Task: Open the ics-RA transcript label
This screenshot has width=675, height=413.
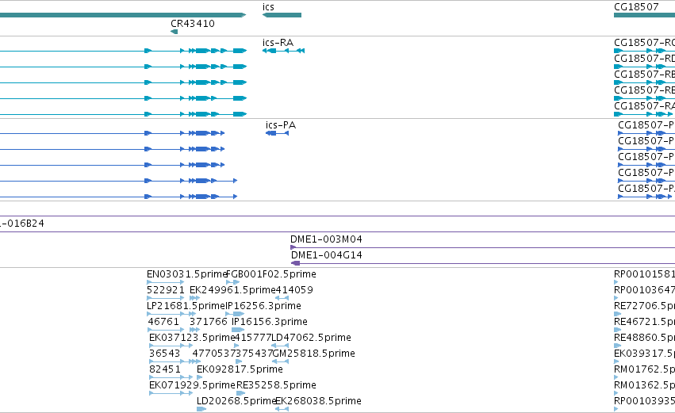Action: [x=278, y=43]
